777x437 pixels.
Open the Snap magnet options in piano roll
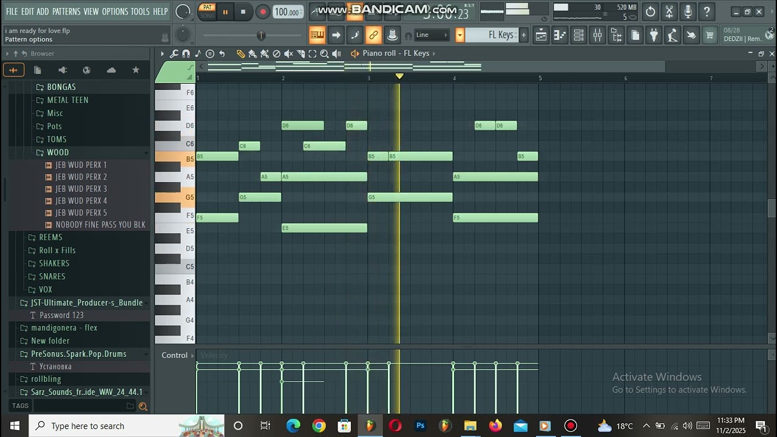[186, 53]
